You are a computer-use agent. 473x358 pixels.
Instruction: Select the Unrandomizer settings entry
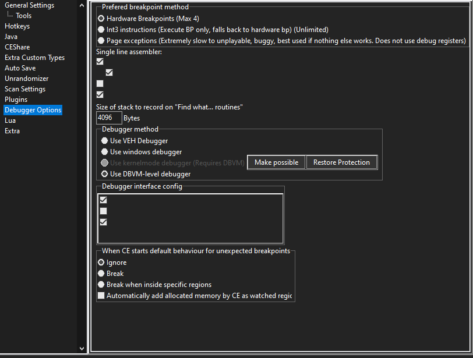tap(26, 79)
